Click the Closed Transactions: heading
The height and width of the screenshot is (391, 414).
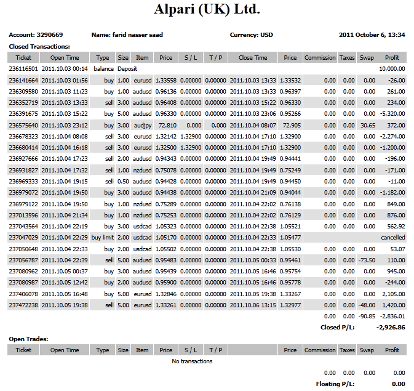pyautogui.click(x=39, y=47)
